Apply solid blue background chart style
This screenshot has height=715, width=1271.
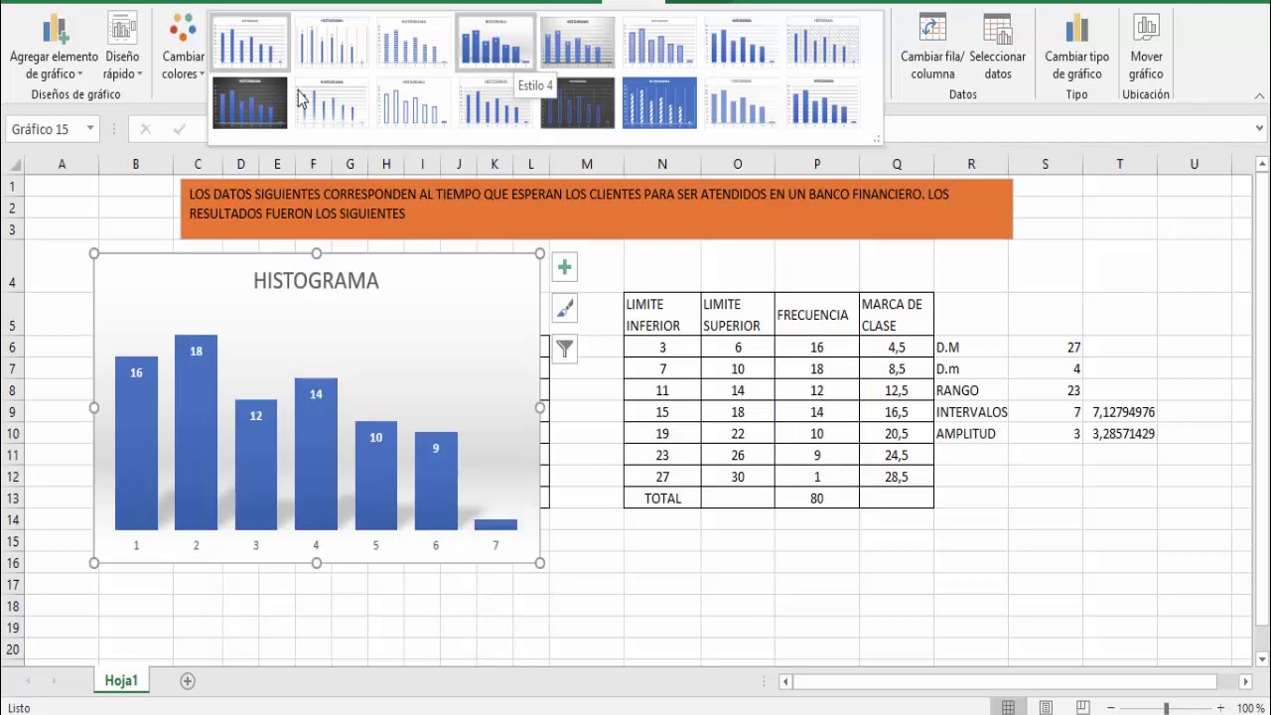pyautogui.click(x=659, y=102)
